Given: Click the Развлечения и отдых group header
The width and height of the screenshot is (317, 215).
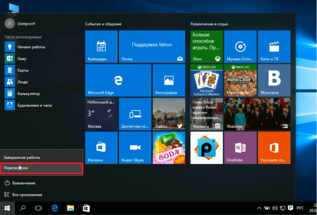Looking at the screenshot, I should coord(209,24).
